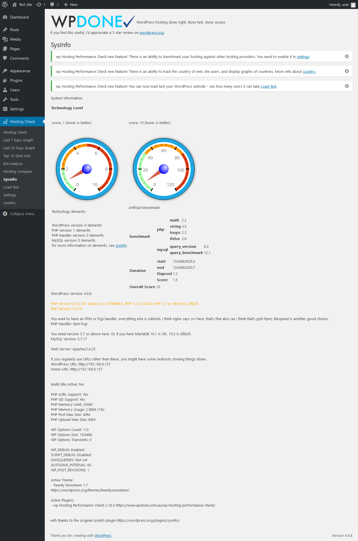Follow the Load Test link in notice
The image size is (358, 541).
tap(268, 86)
